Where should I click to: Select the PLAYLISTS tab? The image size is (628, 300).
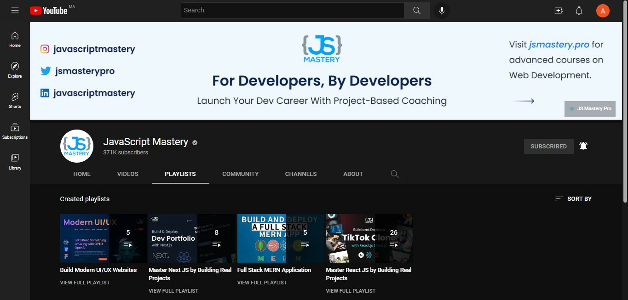(180, 174)
